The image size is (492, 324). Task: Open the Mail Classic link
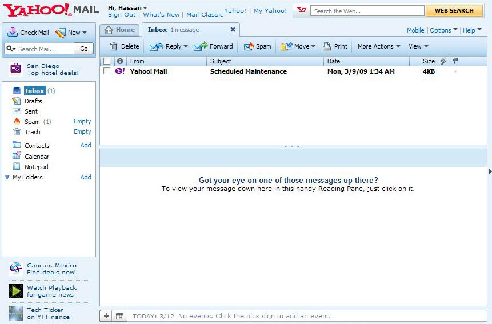pos(205,15)
